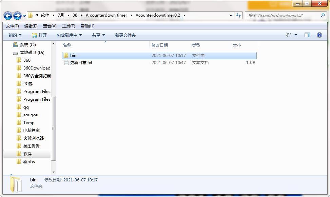The width and height of the screenshot is (330, 197).
Task: Click the 'Acounterdowntimer0.2' breadcrumb segment
Action: [158, 15]
